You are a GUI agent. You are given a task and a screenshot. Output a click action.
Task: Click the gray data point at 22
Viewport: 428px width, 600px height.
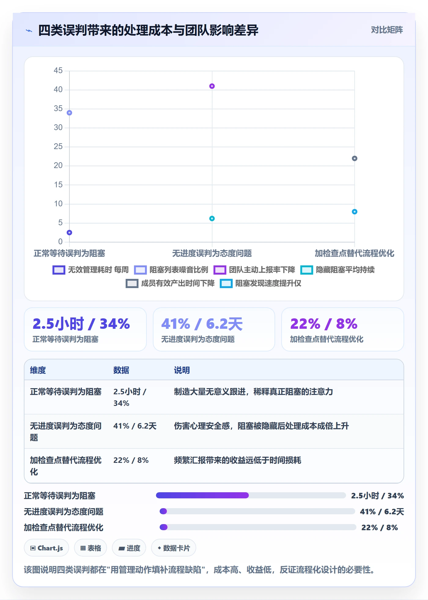pos(355,158)
